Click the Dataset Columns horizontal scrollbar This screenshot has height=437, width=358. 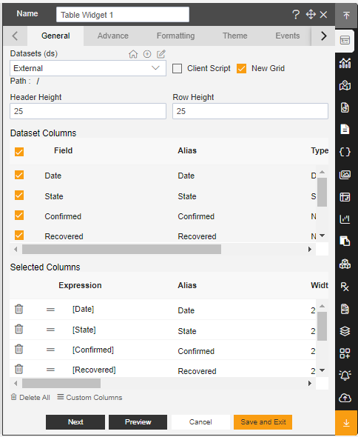(121, 249)
